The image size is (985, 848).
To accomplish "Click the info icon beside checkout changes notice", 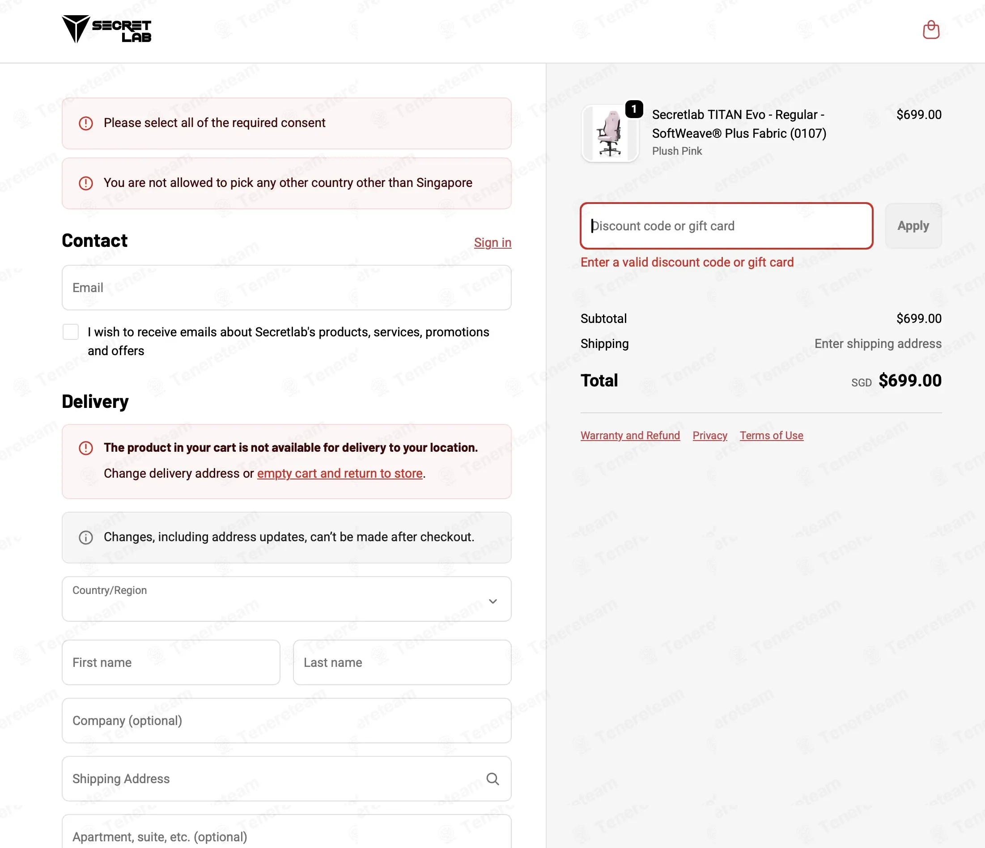I will tap(85, 538).
